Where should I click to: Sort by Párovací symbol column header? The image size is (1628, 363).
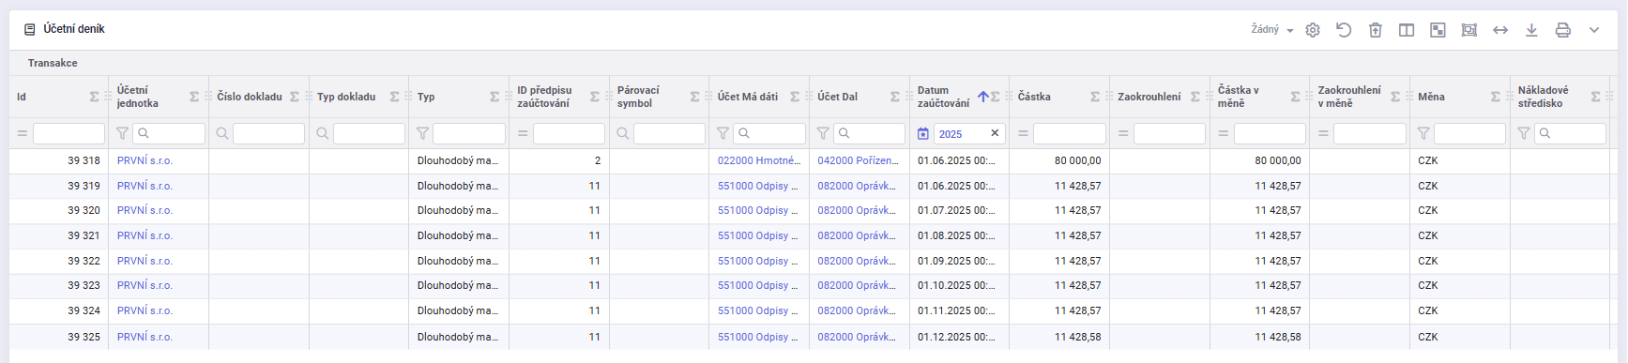coord(638,97)
